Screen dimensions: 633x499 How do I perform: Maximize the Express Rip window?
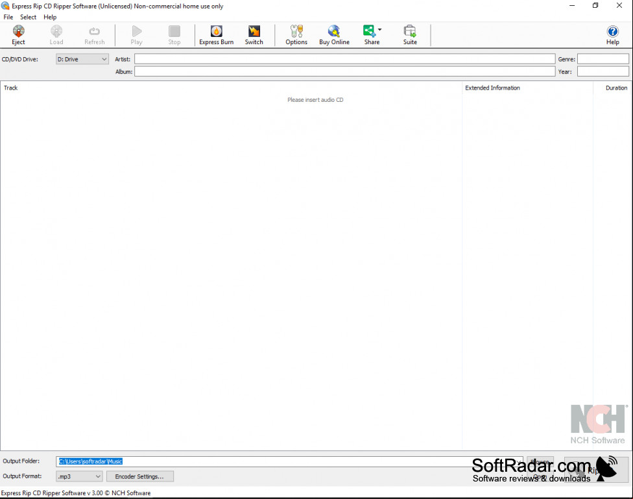pyautogui.click(x=595, y=6)
